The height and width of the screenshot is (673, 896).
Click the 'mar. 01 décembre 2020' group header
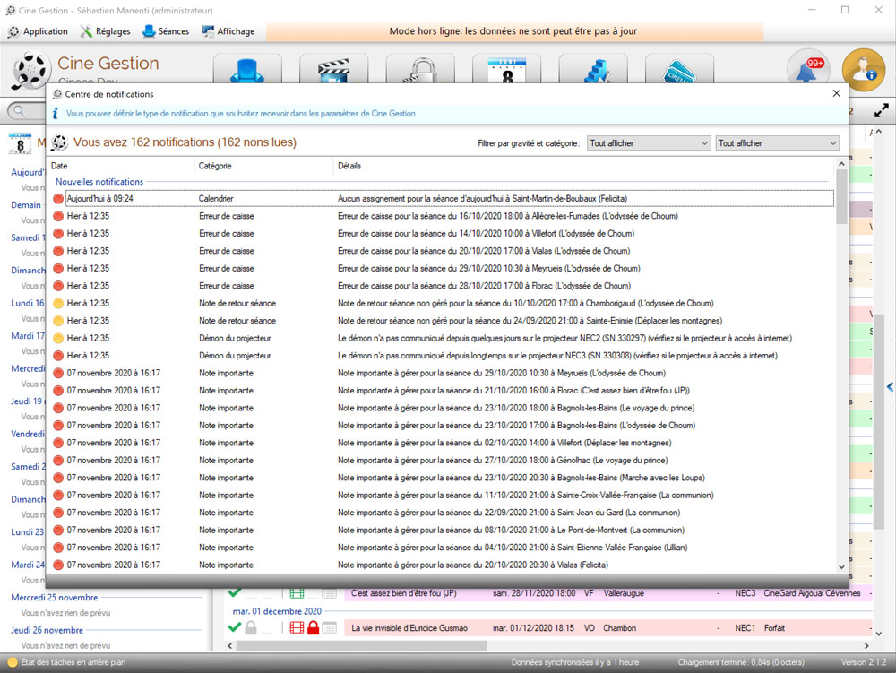277,611
